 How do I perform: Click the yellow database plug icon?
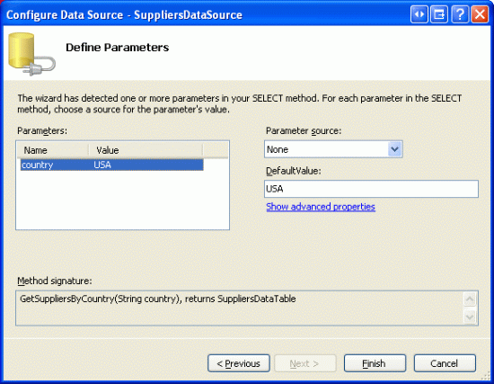[31, 54]
